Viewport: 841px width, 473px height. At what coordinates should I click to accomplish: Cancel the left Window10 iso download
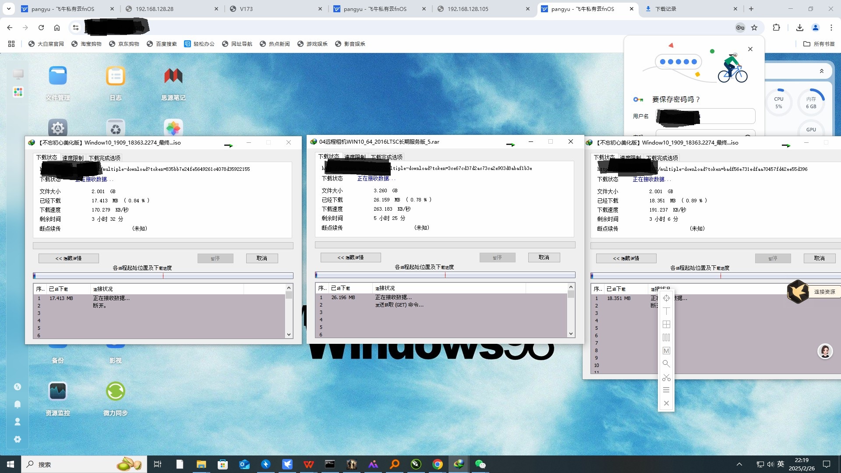[x=262, y=258]
